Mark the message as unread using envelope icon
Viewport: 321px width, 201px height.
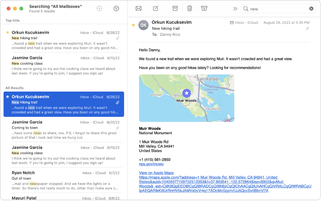click(138, 9)
